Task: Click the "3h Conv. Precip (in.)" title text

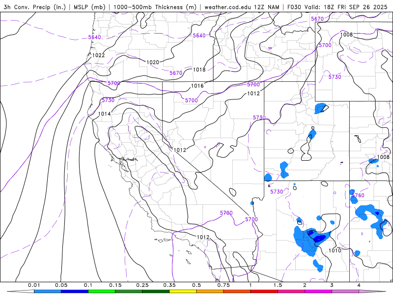Action: pyautogui.click(x=34, y=7)
